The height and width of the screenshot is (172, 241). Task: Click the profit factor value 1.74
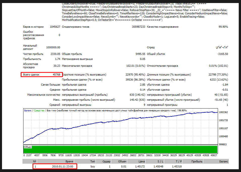(x=58, y=59)
